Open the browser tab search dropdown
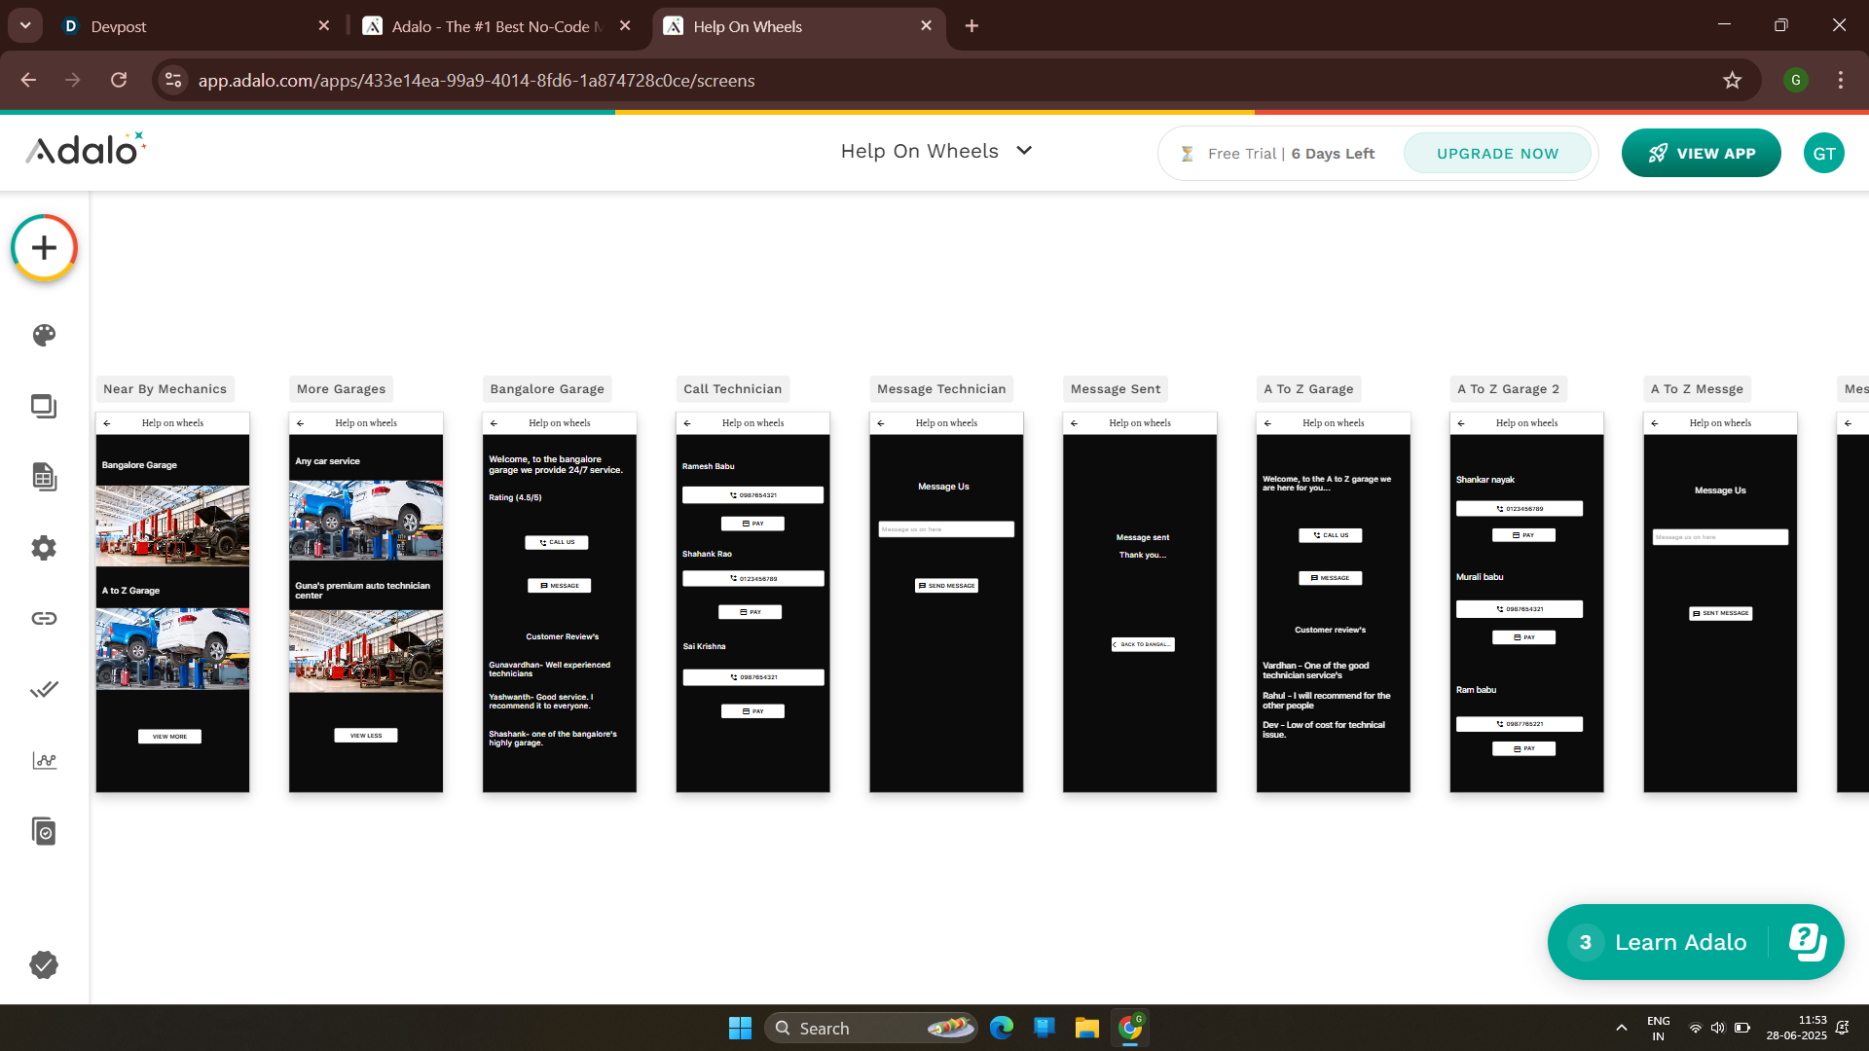The width and height of the screenshot is (1869, 1051). [25, 26]
